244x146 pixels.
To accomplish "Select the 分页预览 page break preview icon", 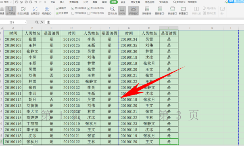I will point(11,11).
